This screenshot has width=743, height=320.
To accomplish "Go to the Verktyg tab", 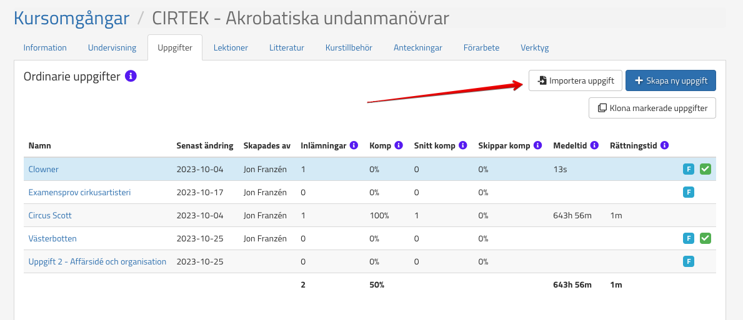I will tap(534, 48).
